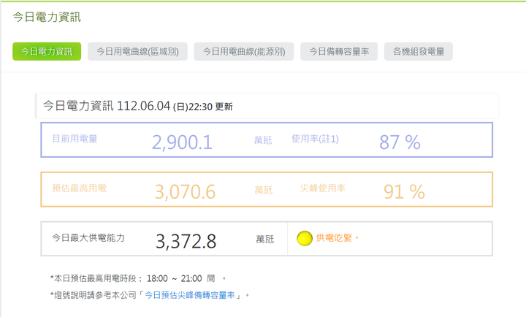Select the 3,070.6 estimated peak value
The image size is (526, 317).
[185, 192]
